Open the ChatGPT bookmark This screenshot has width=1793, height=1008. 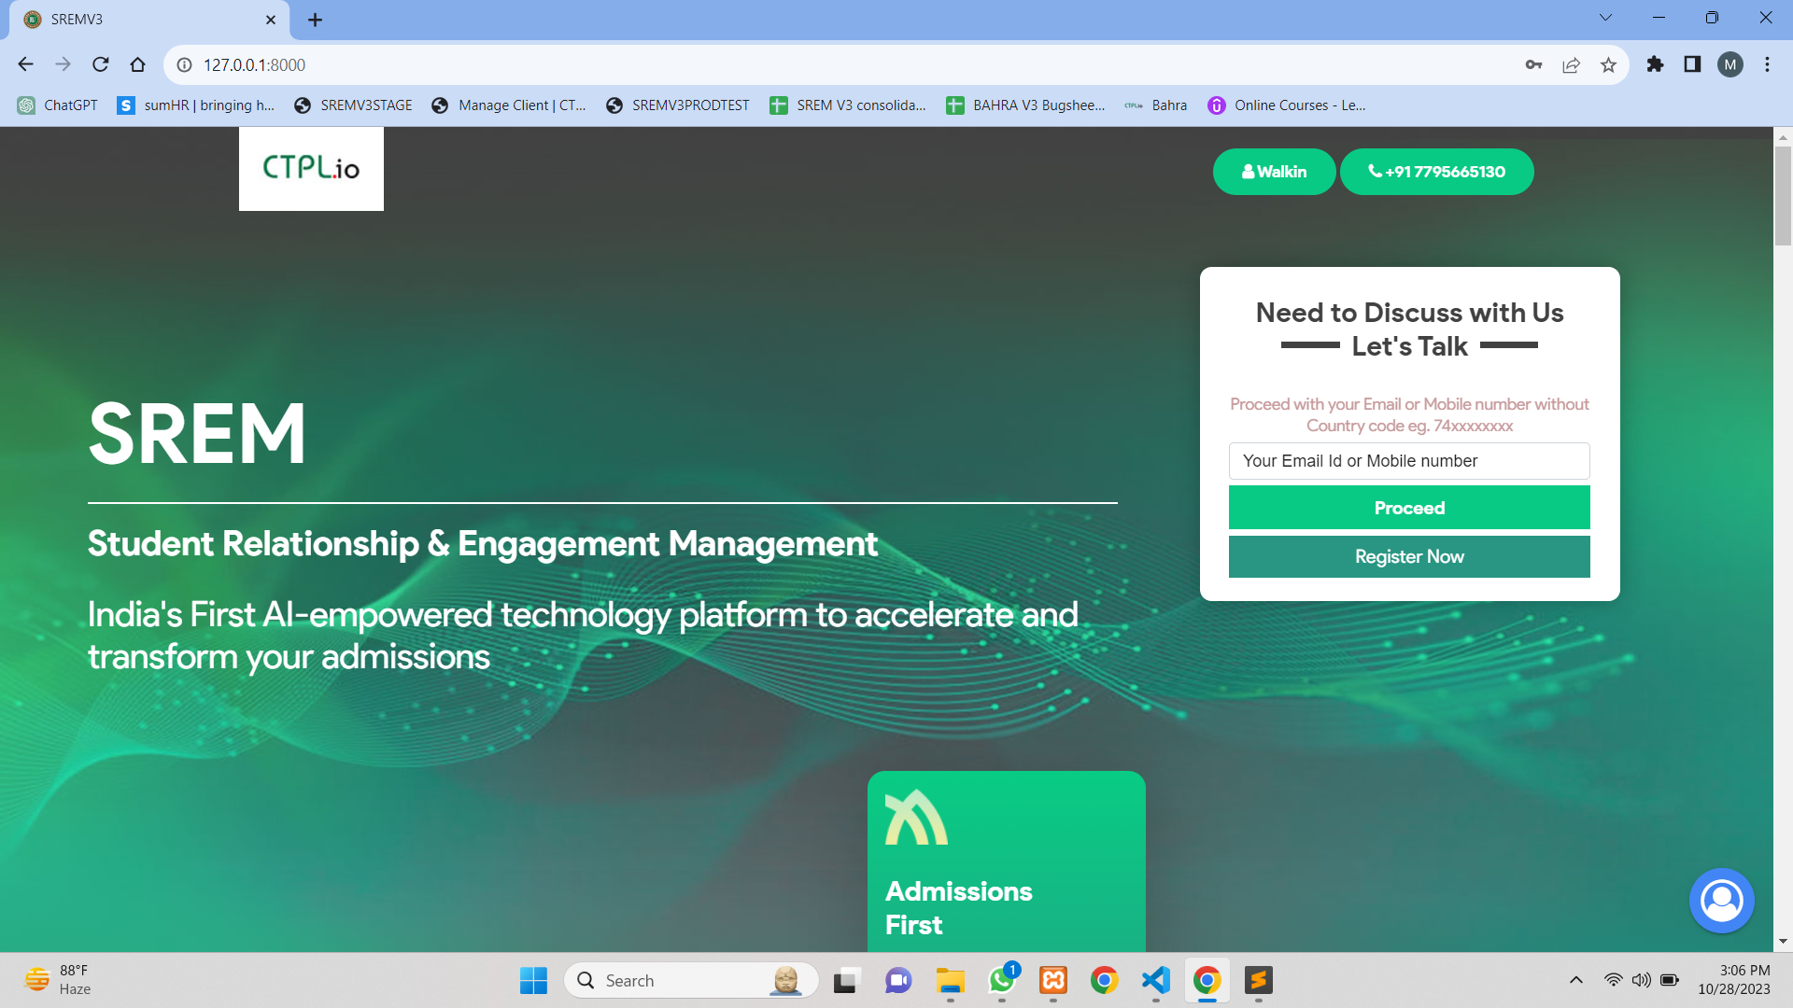tap(58, 105)
